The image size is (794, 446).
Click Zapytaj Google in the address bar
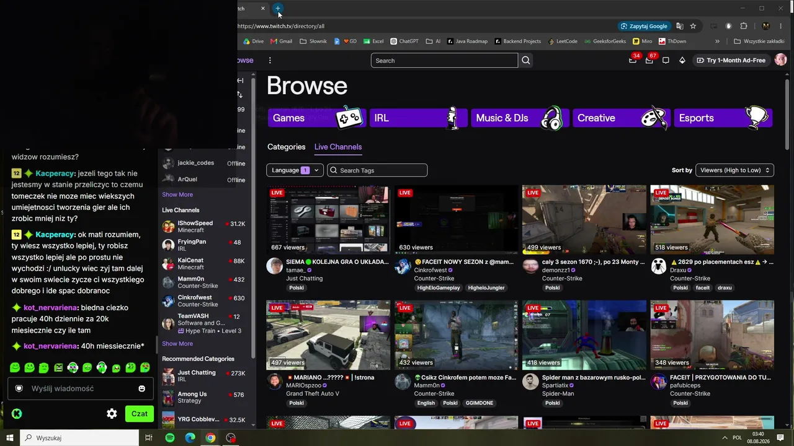pos(644,26)
